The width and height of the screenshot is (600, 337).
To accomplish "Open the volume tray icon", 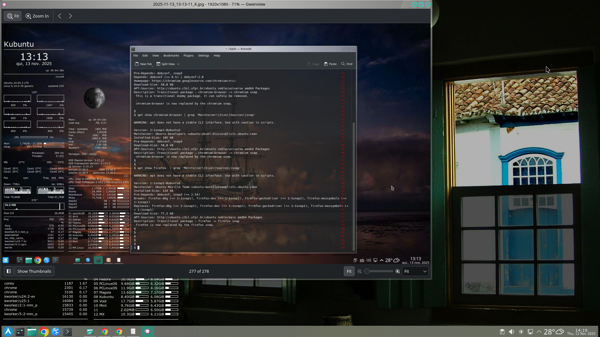I will pyautogui.click(x=511, y=332).
